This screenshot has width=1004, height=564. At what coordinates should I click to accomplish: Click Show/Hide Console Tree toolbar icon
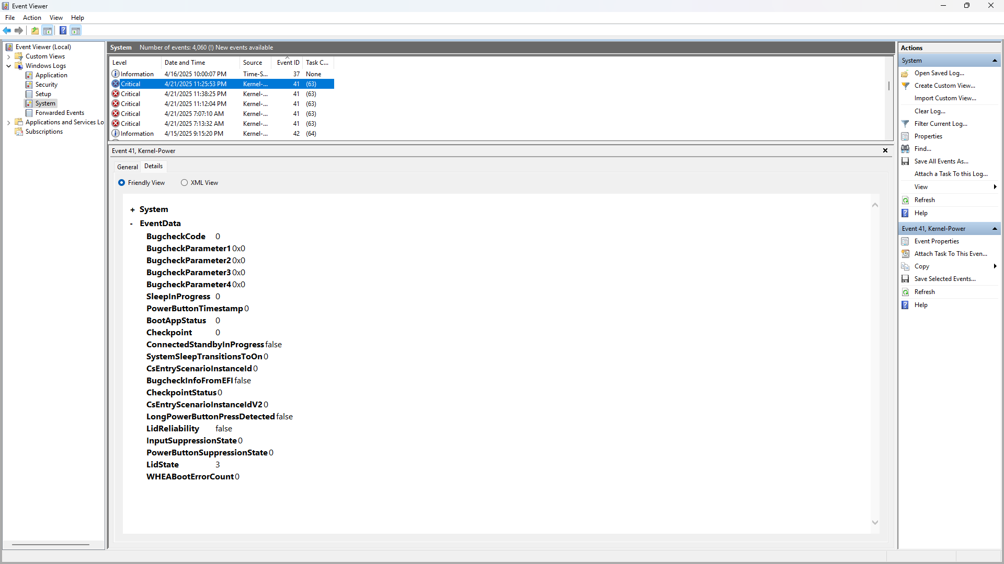[48, 31]
